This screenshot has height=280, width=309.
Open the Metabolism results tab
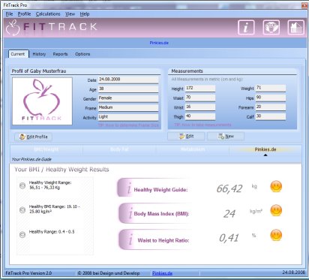click(193, 149)
